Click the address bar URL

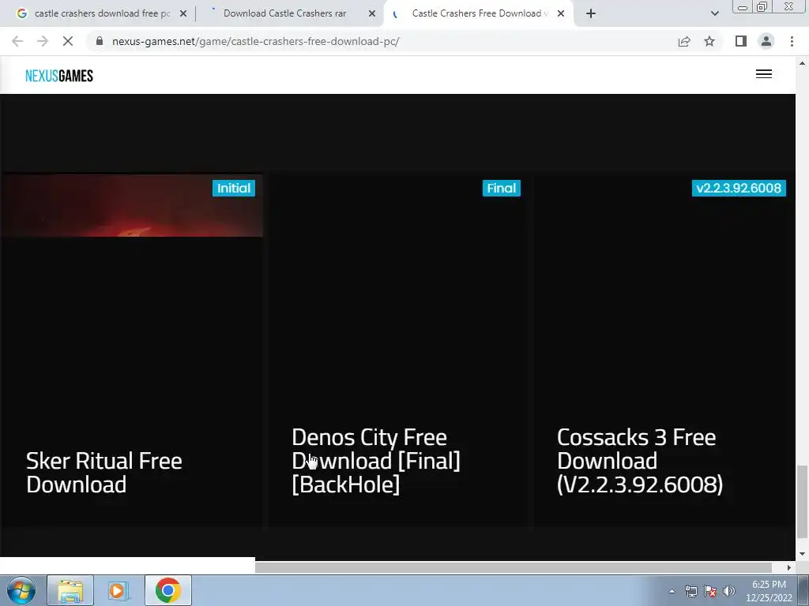256,41
